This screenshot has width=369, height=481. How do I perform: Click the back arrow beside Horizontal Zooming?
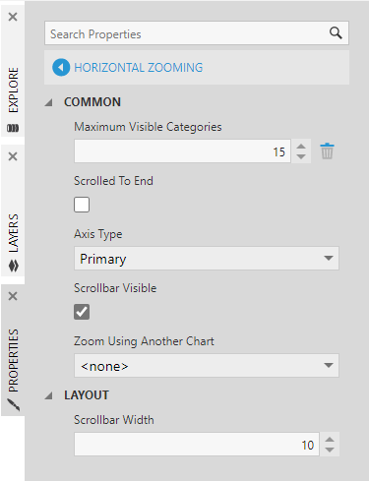[x=61, y=67]
